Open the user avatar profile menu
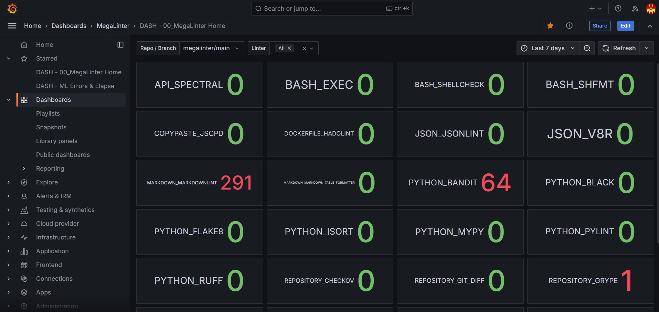This screenshot has height=312, width=659. [x=651, y=9]
